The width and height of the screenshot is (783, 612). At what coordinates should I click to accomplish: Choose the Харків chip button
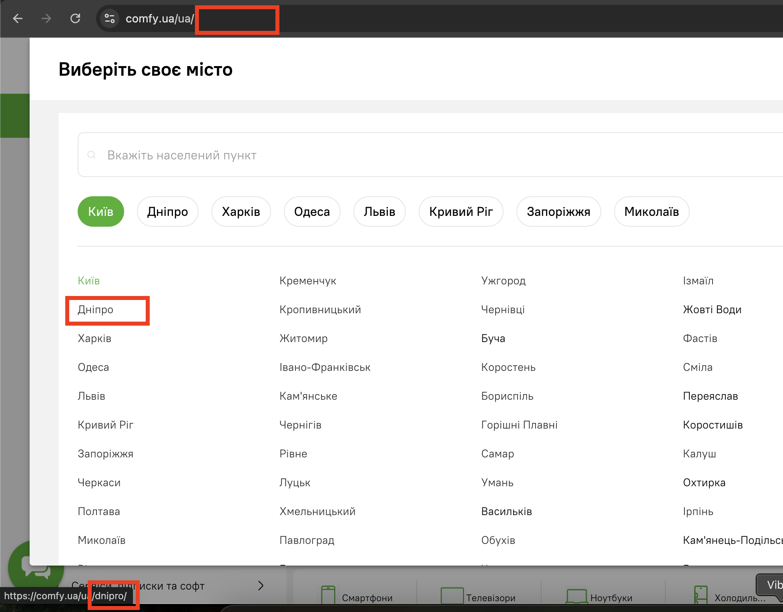point(241,211)
